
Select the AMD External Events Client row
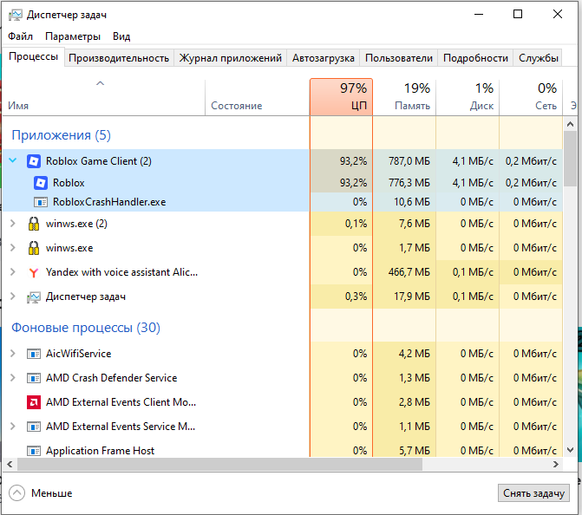[282, 402]
